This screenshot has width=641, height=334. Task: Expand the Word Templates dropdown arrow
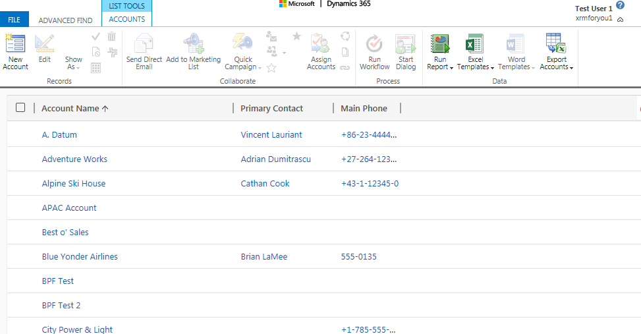coord(533,68)
